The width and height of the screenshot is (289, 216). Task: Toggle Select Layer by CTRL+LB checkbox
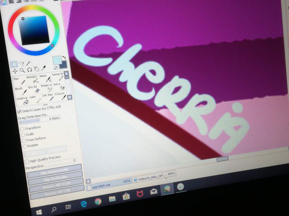[x=19, y=111]
